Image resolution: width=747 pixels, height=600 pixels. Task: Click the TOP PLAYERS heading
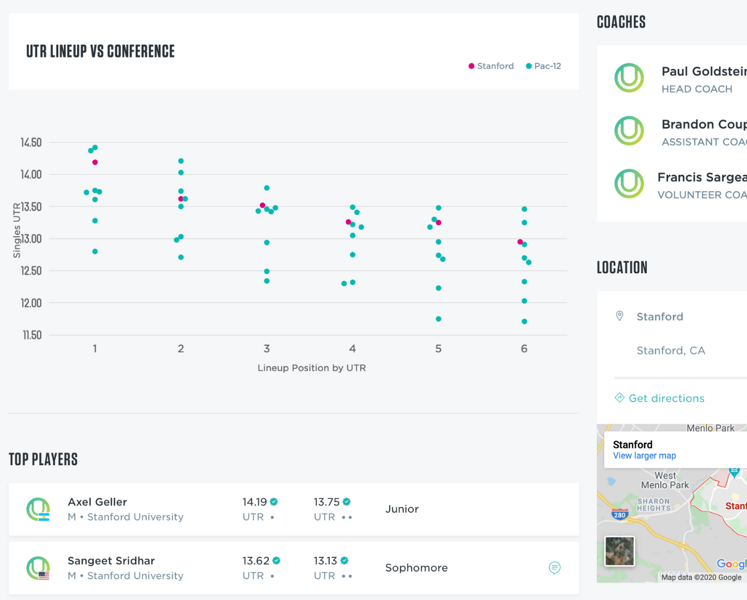click(43, 459)
